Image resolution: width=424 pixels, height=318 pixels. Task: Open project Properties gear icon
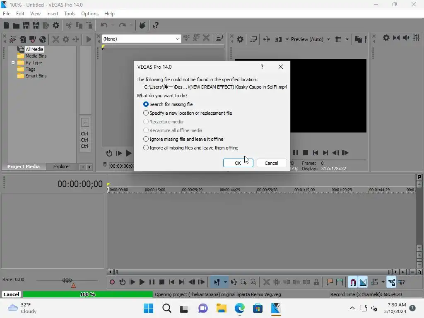(56, 25)
